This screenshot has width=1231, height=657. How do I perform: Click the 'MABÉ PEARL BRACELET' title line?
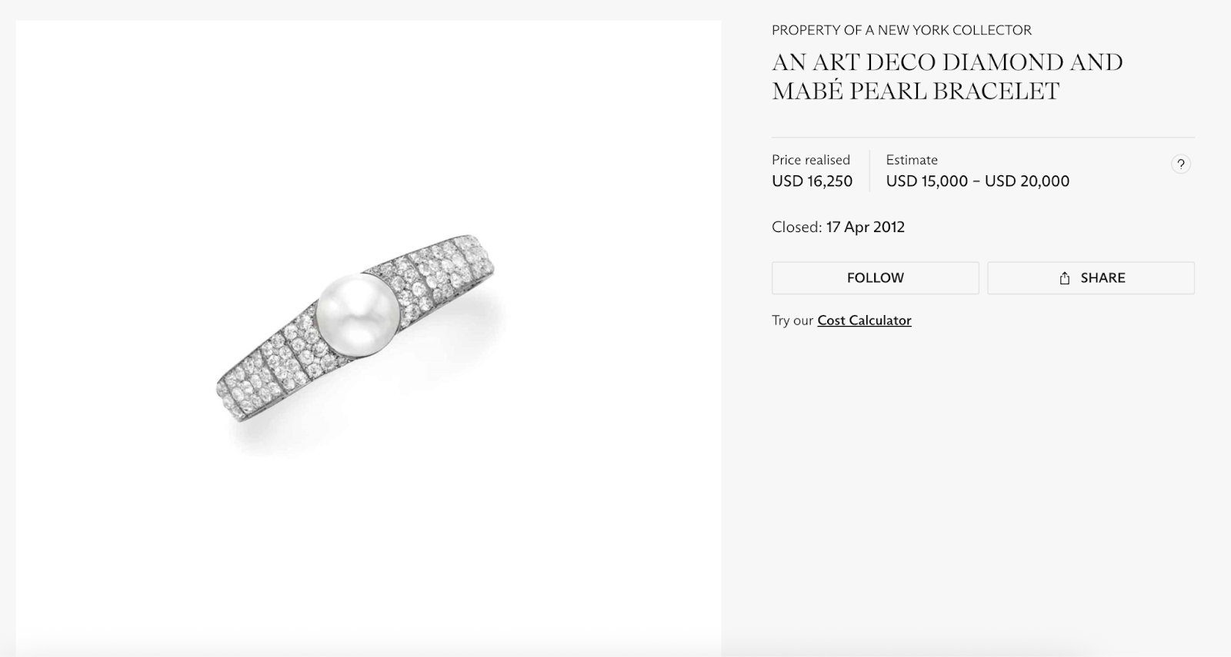pyautogui.click(x=916, y=91)
